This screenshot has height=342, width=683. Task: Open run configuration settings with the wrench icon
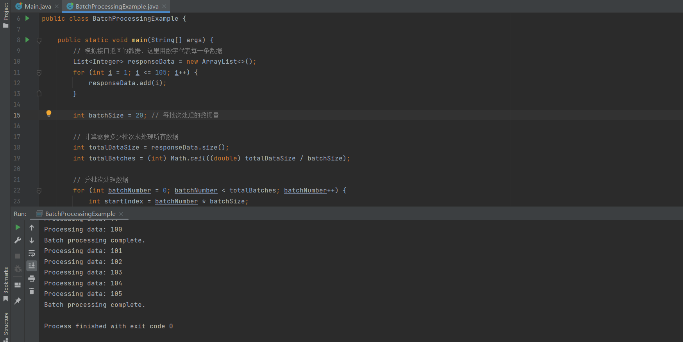pos(18,240)
